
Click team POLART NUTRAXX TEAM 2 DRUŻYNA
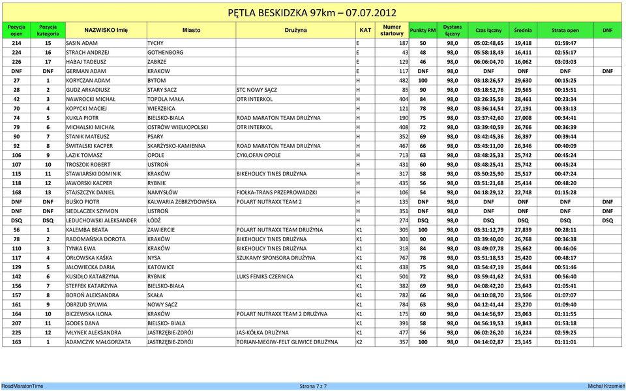coord(282,314)
